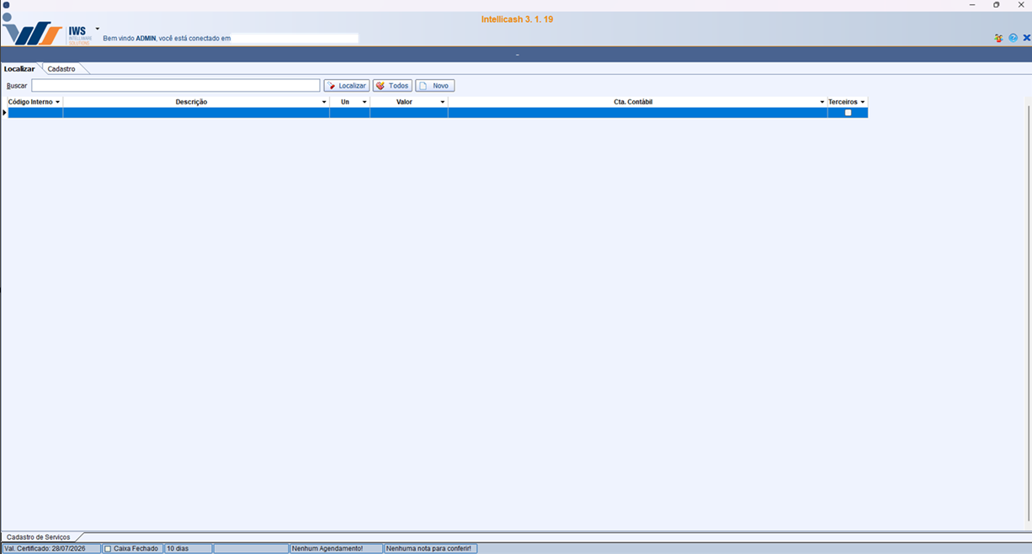Toggle the Terceiros checkbox in selected row
This screenshot has width=1032, height=554.
pos(848,113)
